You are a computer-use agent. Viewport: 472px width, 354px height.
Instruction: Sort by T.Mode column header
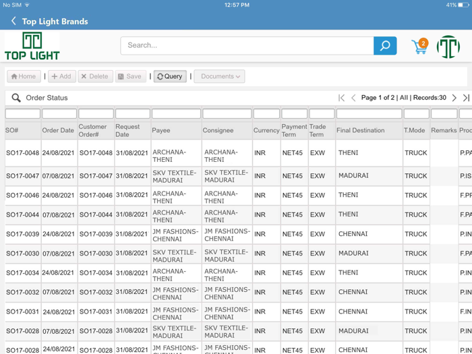coord(415,130)
